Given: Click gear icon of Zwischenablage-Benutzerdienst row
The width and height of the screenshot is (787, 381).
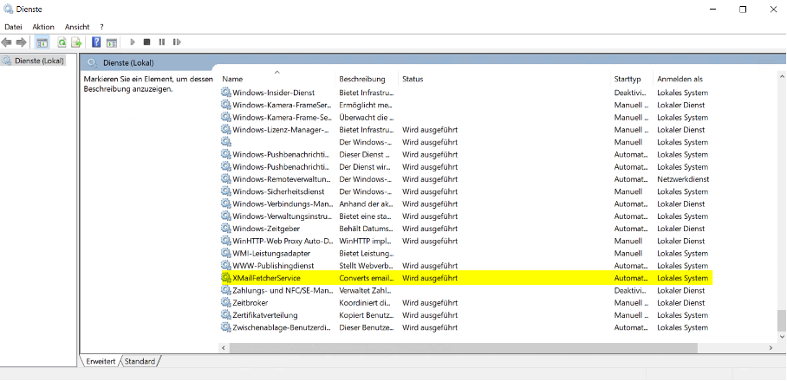Looking at the screenshot, I should pyautogui.click(x=226, y=327).
